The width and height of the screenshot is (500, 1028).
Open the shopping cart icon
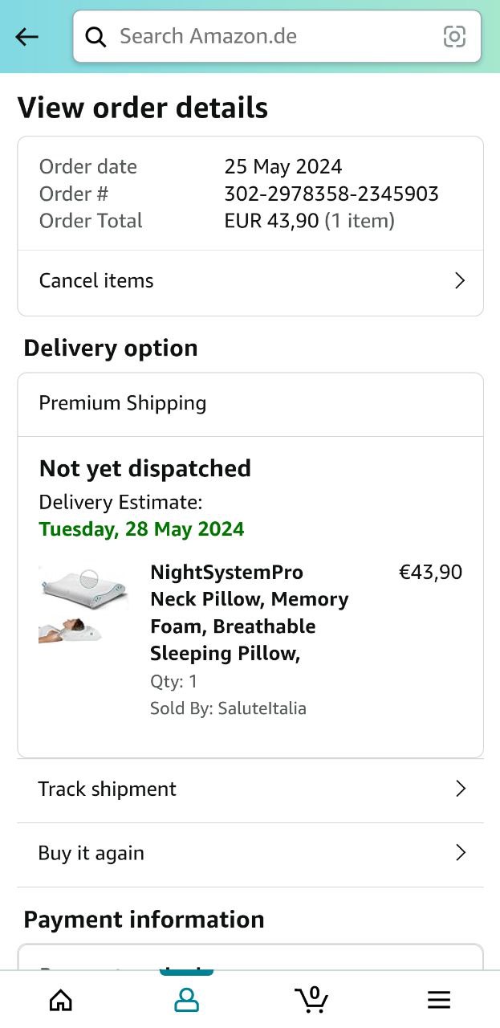pos(311,999)
